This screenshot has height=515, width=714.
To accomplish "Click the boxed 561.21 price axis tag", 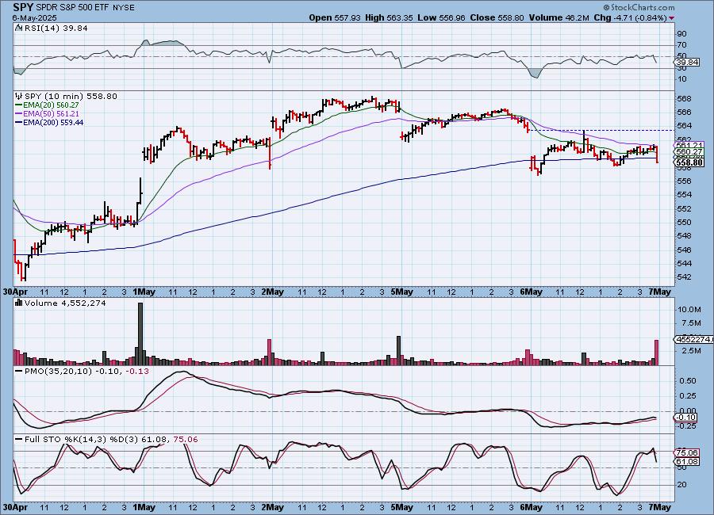I will tap(689, 145).
